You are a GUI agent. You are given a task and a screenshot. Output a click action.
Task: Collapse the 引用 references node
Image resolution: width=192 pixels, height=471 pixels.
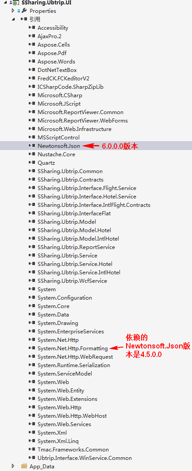[13, 19]
